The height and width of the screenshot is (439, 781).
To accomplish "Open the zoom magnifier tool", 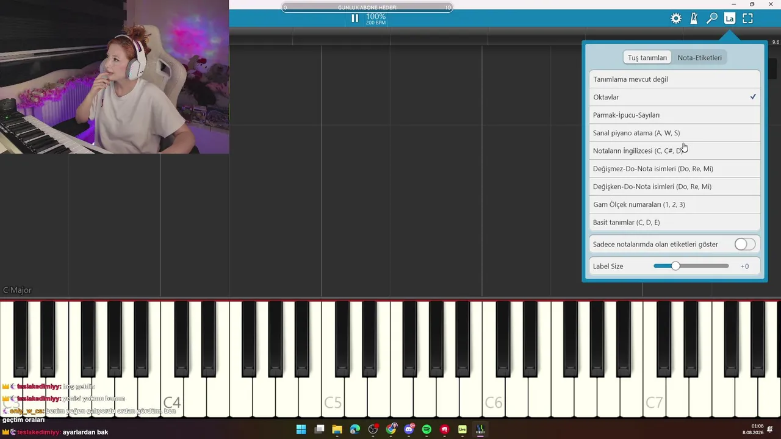I will click(711, 18).
